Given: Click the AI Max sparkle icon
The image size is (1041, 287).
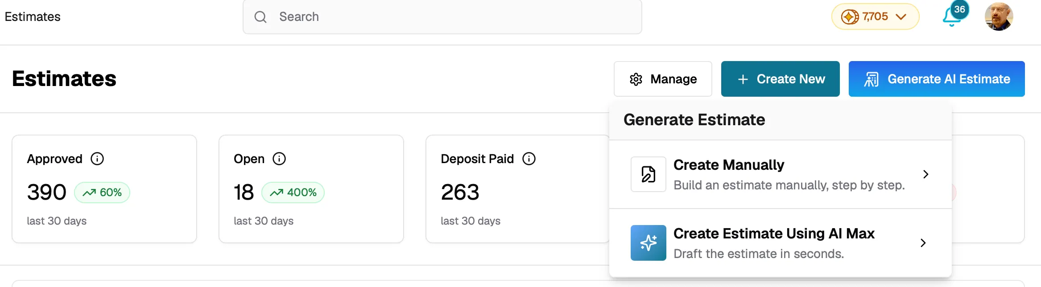Looking at the screenshot, I should pyautogui.click(x=649, y=243).
